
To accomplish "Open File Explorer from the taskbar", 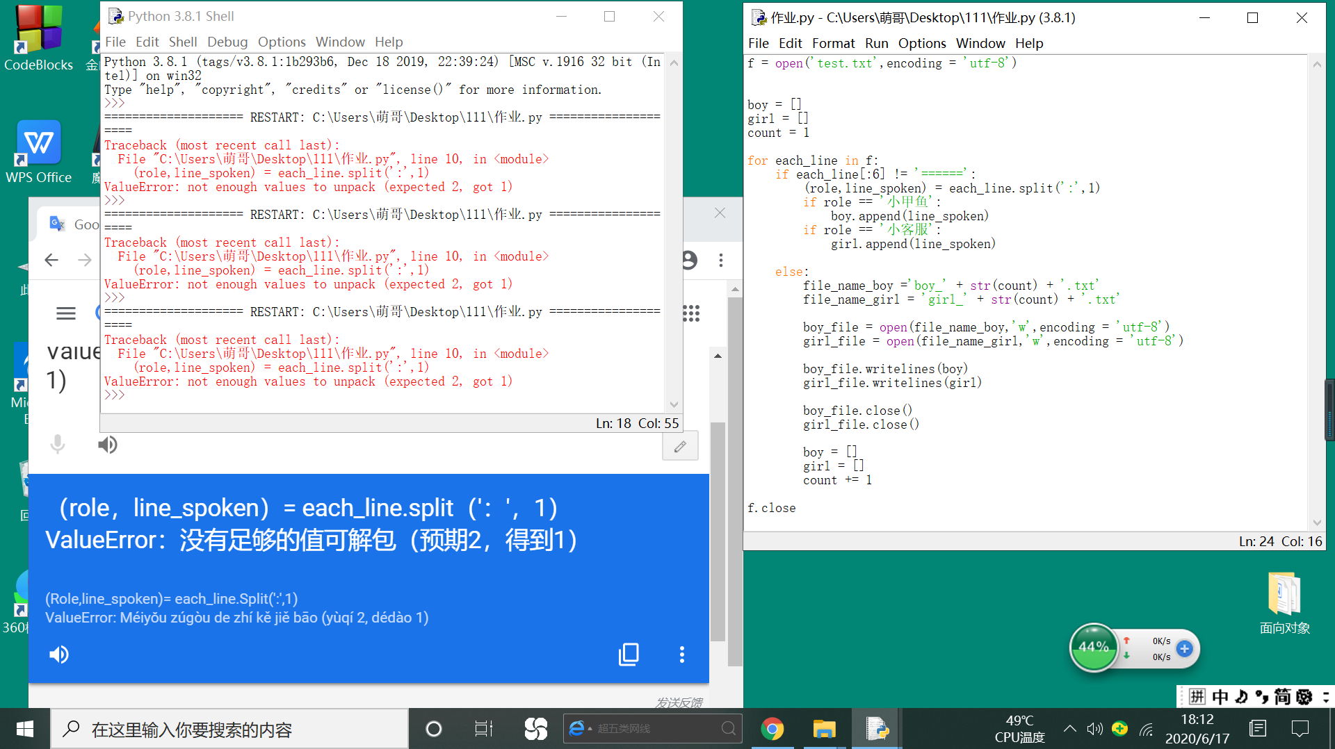I will (x=824, y=729).
